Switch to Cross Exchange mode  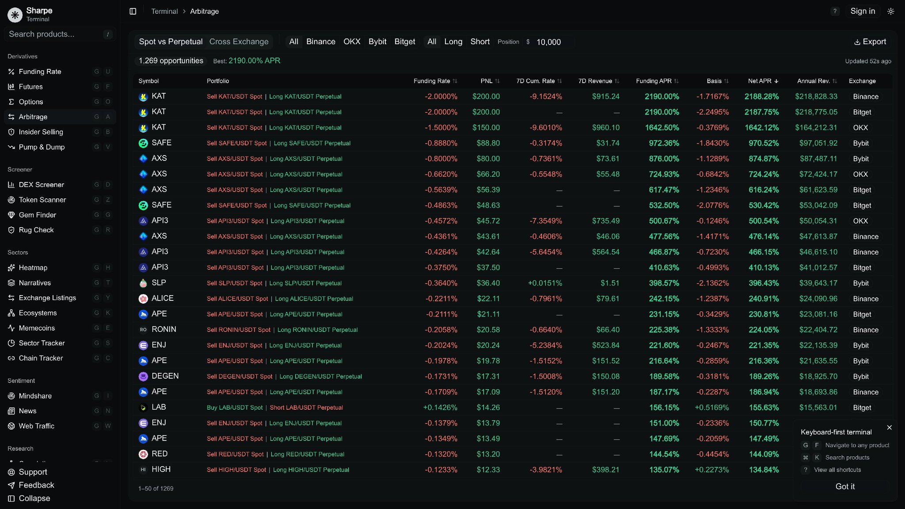tap(239, 42)
